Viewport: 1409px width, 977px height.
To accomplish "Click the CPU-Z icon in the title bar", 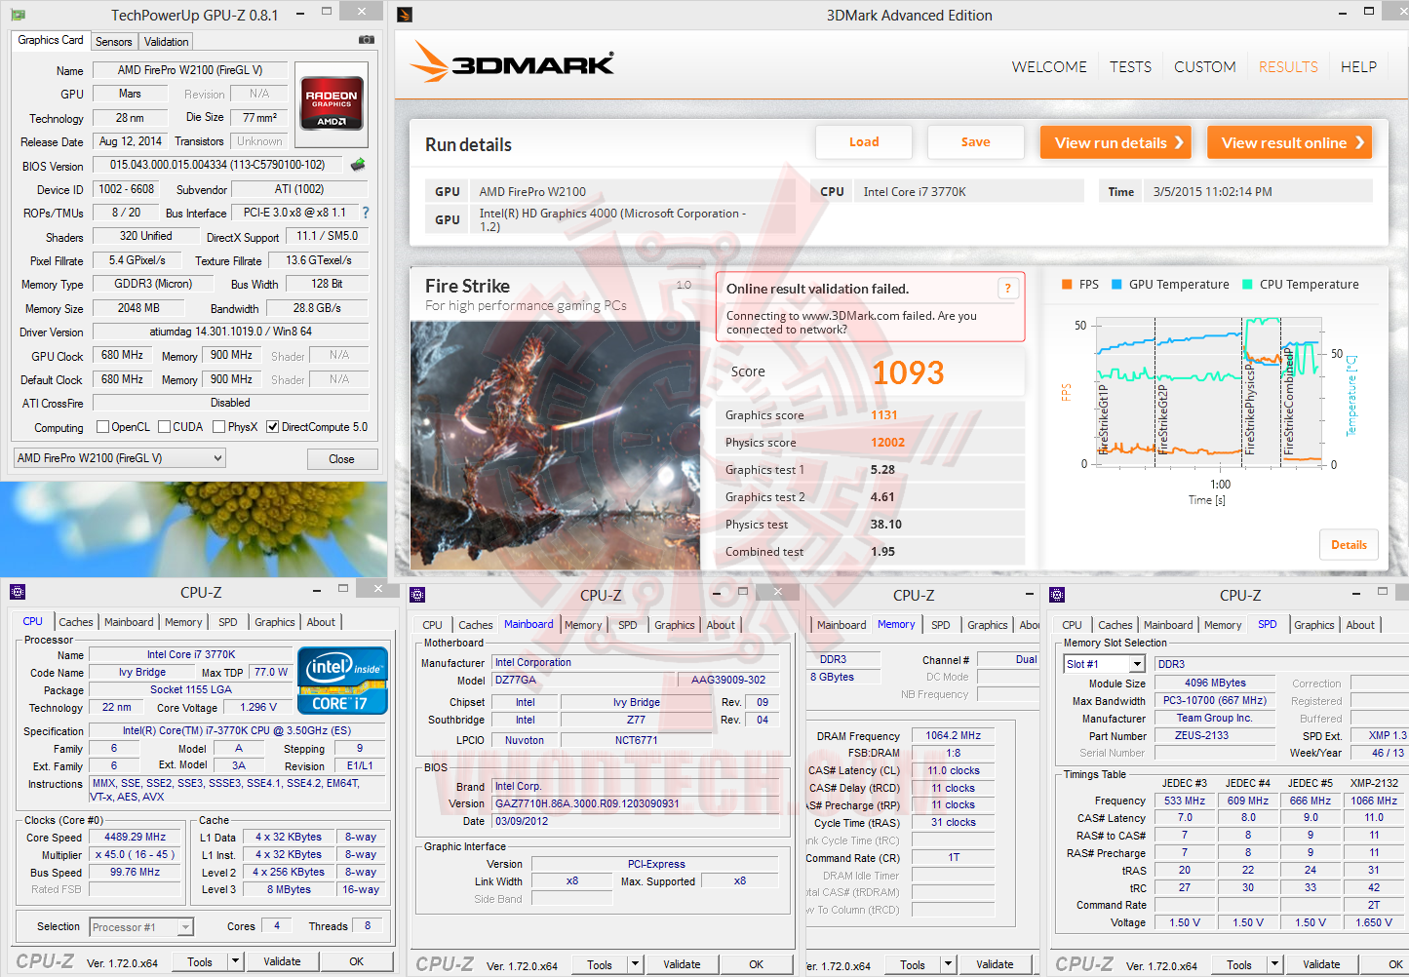I will pos(18,592).
